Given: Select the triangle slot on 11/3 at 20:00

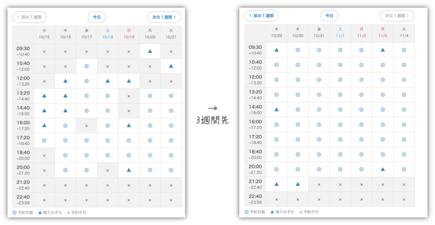Looking at the screenshot, I should (383, 169).
